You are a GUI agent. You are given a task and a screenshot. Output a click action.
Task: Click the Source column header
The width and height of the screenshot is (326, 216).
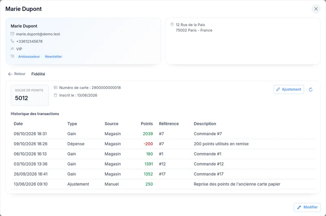pyautogui.click(x=111, y=124)
